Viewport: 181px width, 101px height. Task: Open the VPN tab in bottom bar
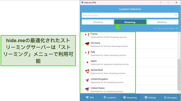[90, 97]
